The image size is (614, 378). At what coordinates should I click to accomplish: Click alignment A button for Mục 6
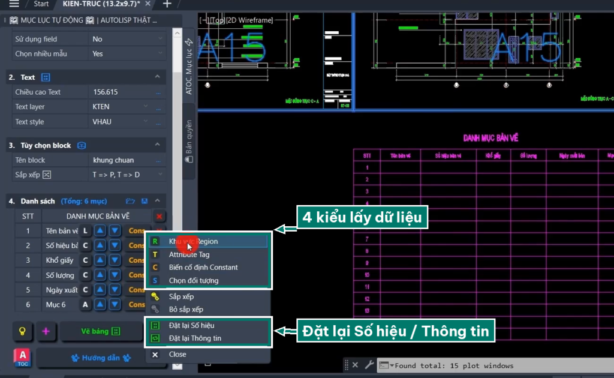(85, 304)
